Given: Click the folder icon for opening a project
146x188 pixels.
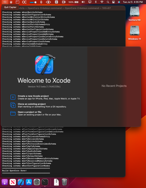Looking at the screenshot, I should tap(13, 113).
